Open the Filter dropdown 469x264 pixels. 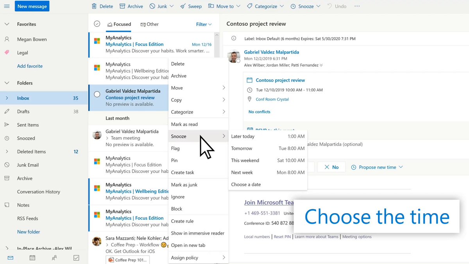pos(204,24)
